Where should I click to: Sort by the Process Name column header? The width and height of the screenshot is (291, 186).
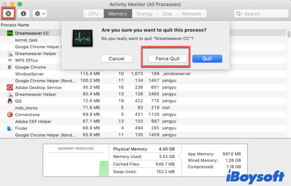(15, 25)
